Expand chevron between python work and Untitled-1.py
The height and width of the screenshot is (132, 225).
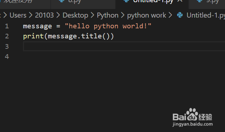(170, 15)
